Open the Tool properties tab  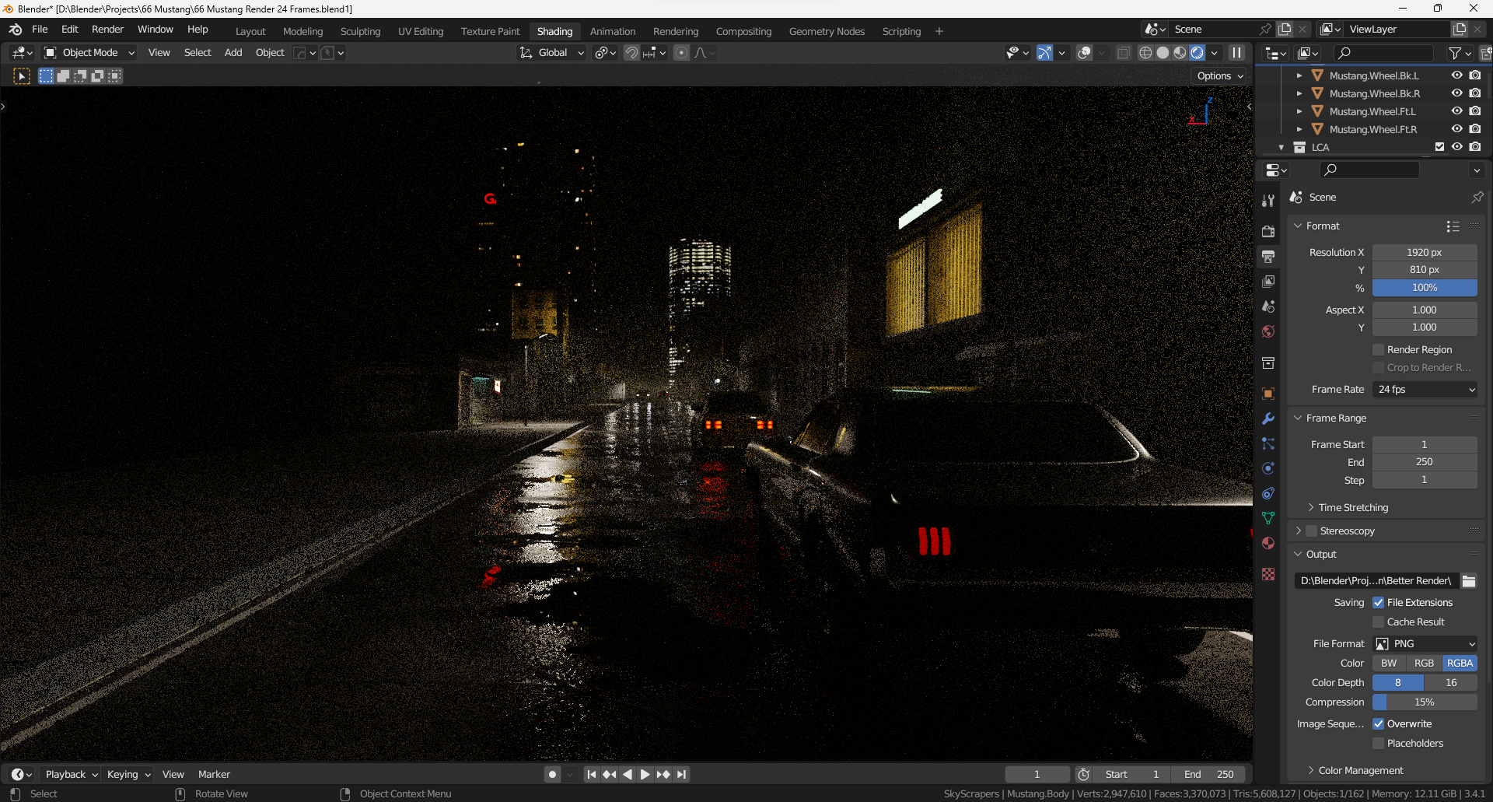[x=1268, y=201]
